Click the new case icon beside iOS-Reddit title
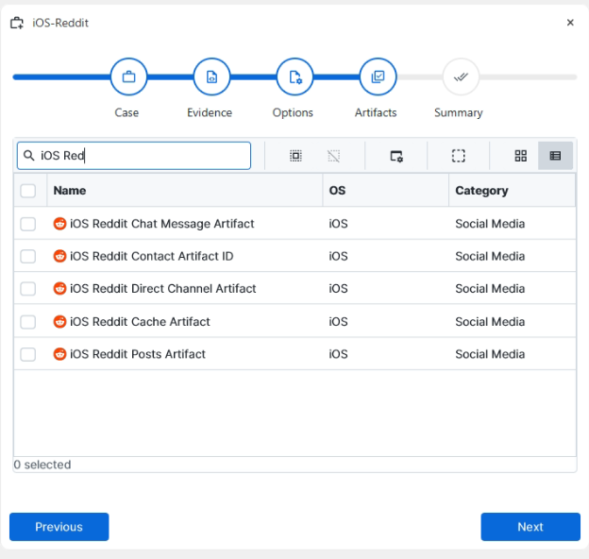The height and width of the screenshot is (559, 589). click(17, 23)
